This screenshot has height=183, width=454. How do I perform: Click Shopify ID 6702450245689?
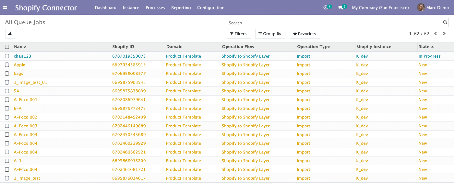pos(129,135)
